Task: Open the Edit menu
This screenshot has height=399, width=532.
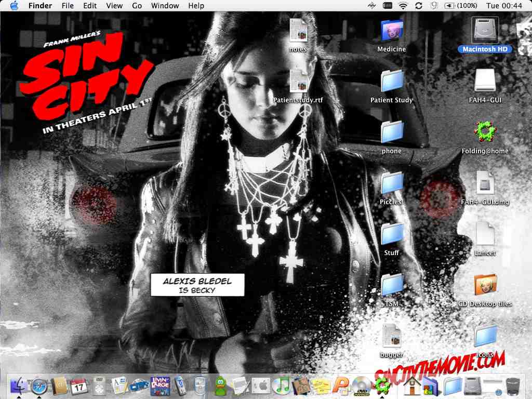Action: coord(90,5)
